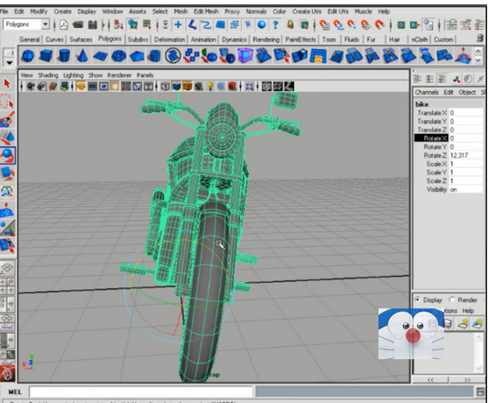Create a polygon cone from shelf
This screenshot has height=403, width=488.
click(x=81, y=56)
